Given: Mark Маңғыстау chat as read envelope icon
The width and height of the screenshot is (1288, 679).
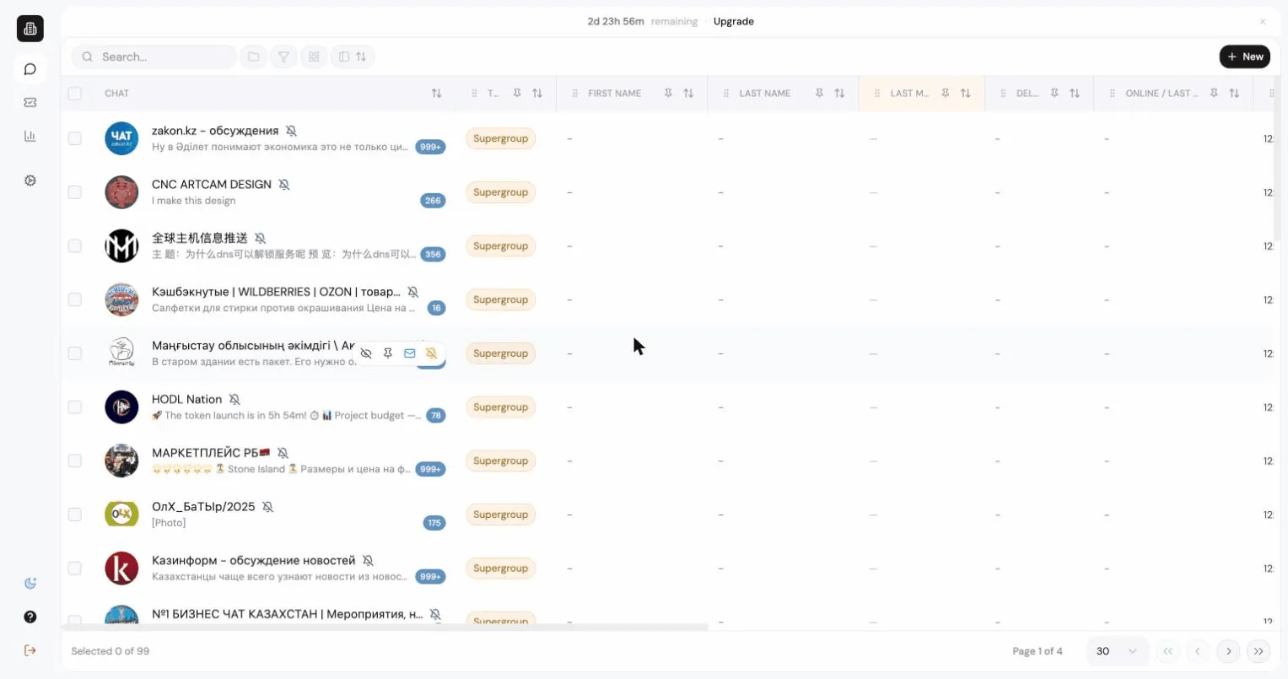Looking at the screenshot, I should 409,353.
